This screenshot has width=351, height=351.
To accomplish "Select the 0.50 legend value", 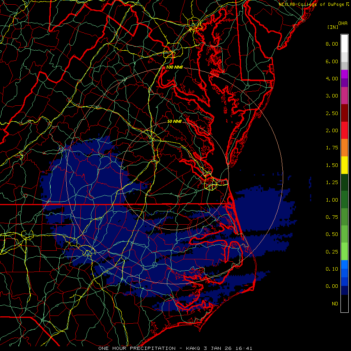I will click(332, 234).
